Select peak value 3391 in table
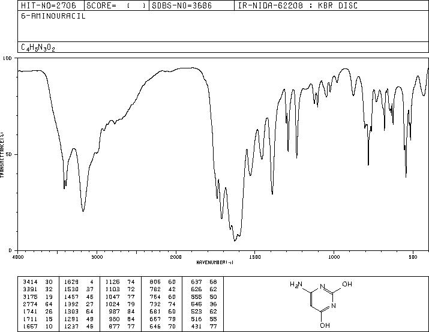 point(30,289)
